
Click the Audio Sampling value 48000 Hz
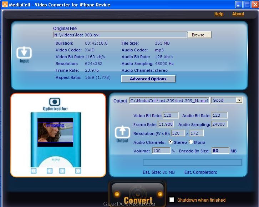(164, 64)
